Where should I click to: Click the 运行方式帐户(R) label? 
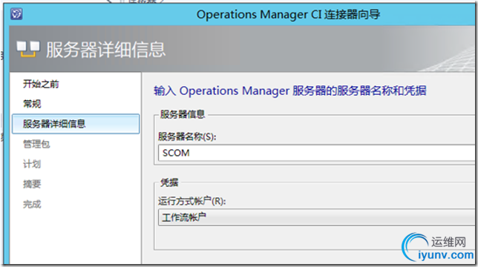pyautogui.click(x=192, y=201)
